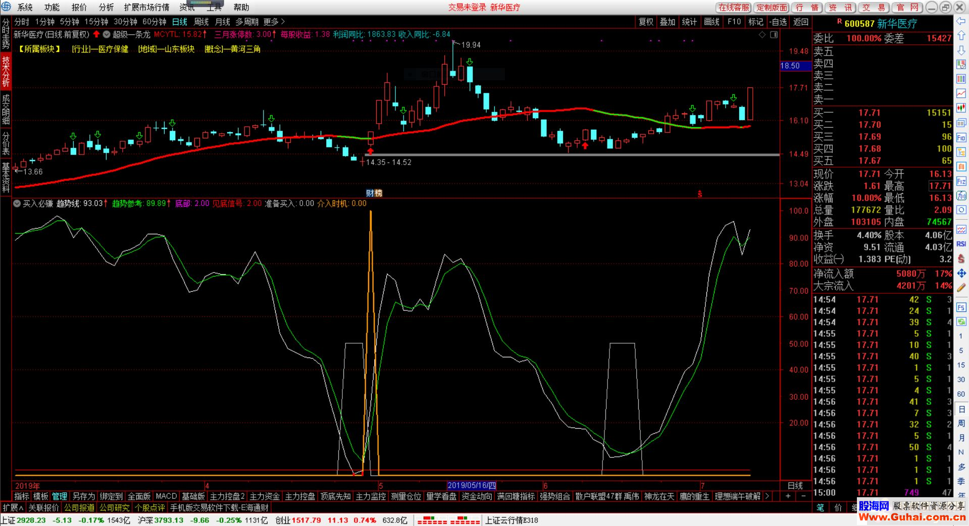Click the 官网 button at top right
969x526 pixels.
coord(907,7)
